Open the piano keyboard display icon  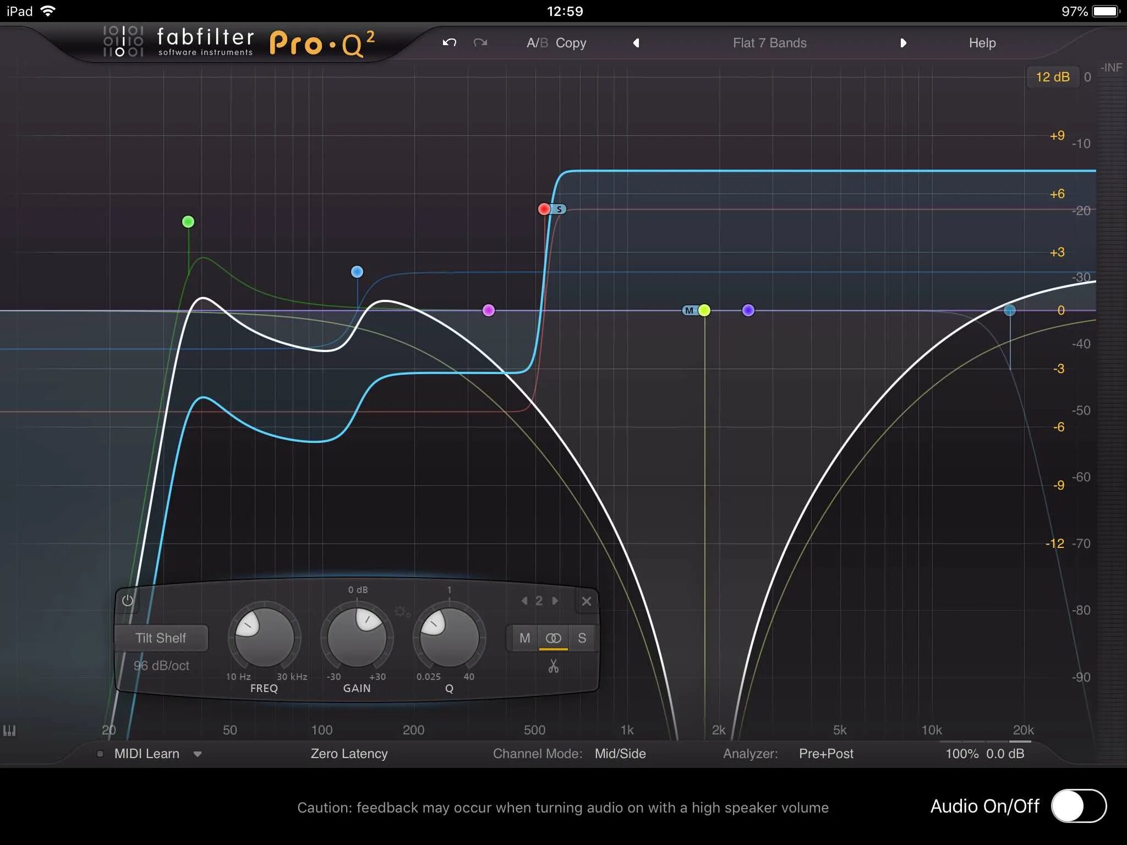9,731
